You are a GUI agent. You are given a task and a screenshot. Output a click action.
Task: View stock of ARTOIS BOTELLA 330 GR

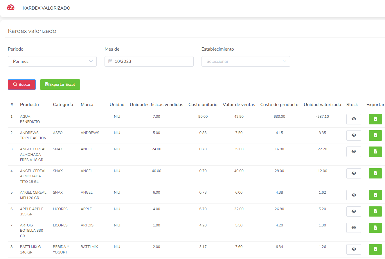[354, 228]
